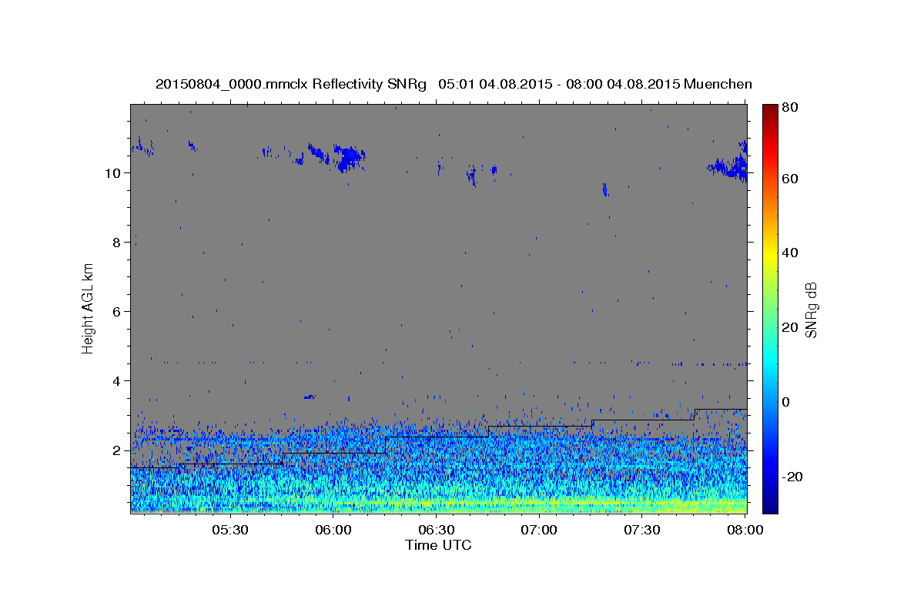Click the plot title text
924x616 pixels.
(454, 84)
